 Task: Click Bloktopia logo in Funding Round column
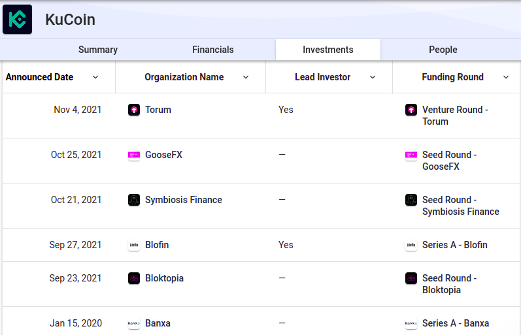click(x=411, y=278)
